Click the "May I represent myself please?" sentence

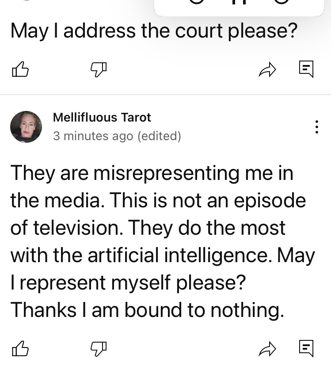[128, 282]
